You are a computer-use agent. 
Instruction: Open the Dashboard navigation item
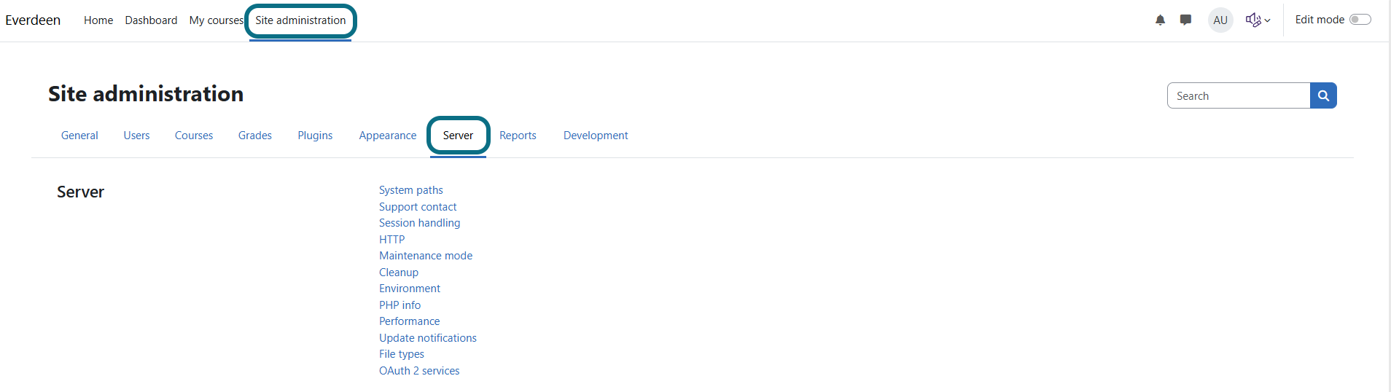pos(151,20)
